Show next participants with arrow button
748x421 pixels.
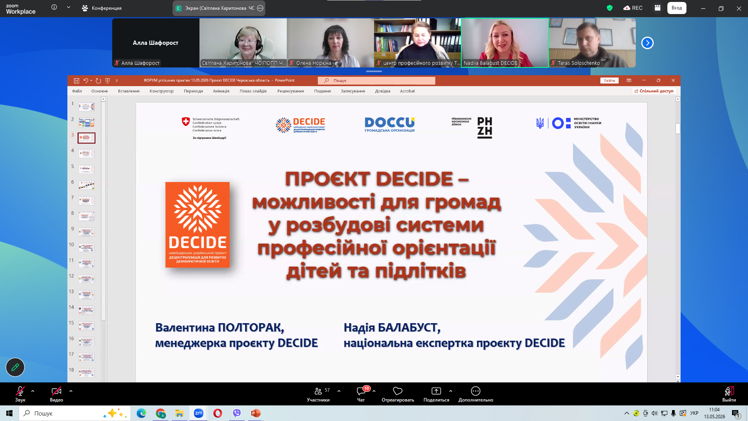tap(647, 43)
